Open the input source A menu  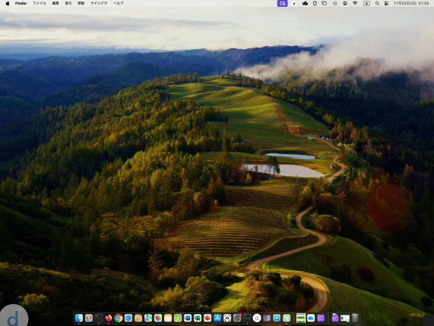367,3
